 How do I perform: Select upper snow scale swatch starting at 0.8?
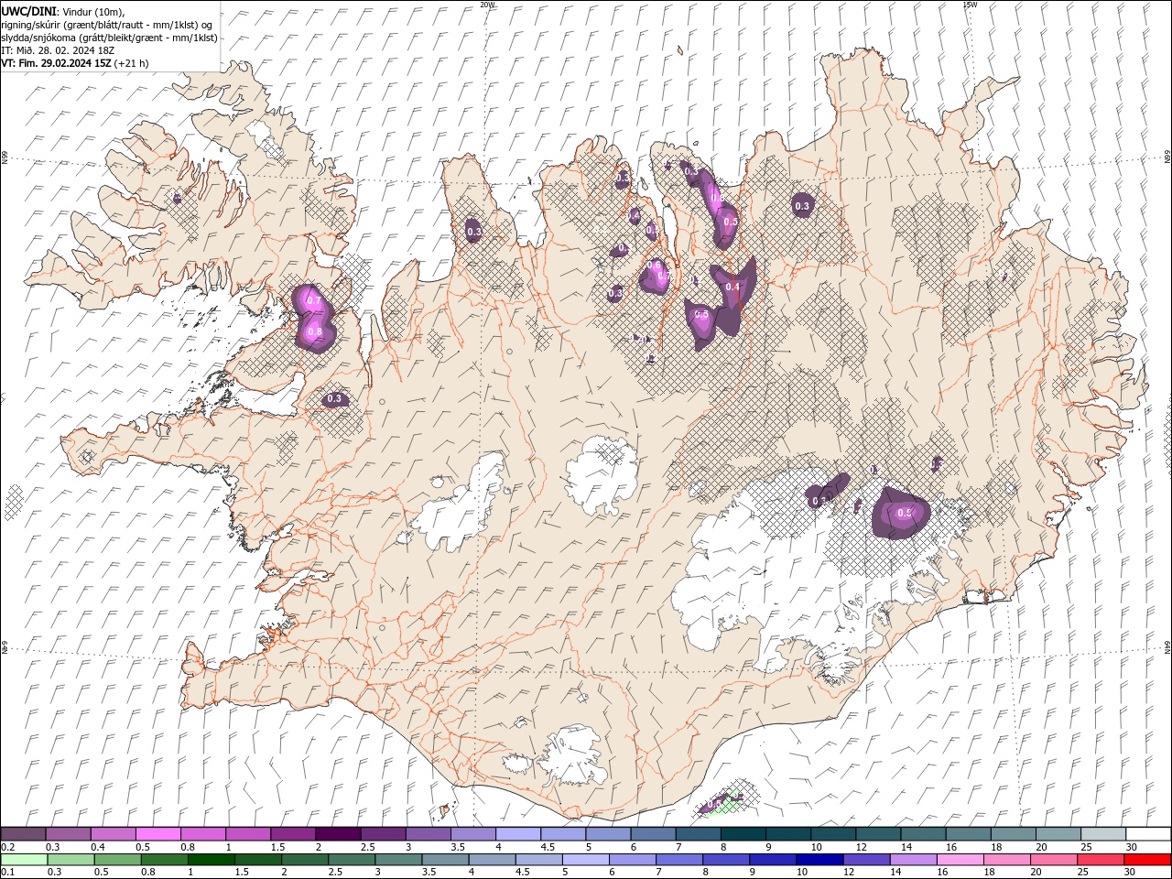tap(203, 834)
